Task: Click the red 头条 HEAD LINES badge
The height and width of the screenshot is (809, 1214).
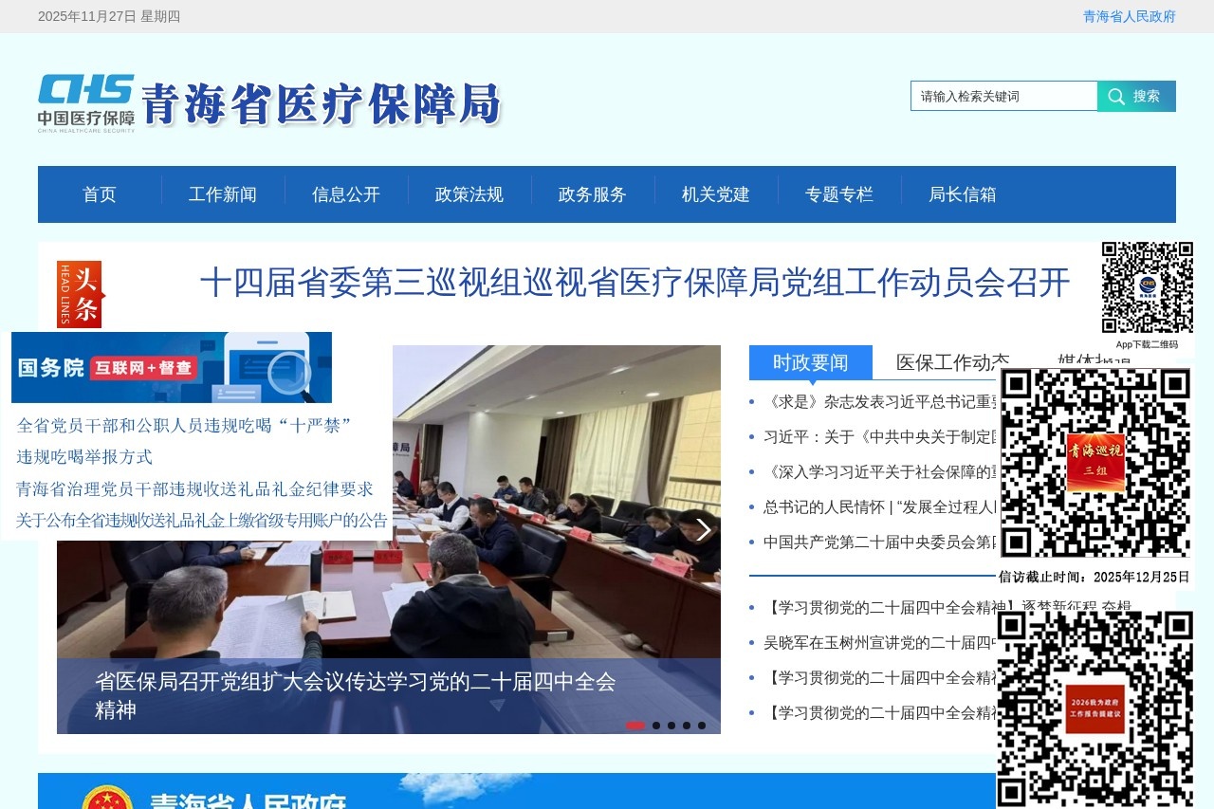Action: pyautogui.click(x=80, y=294)
